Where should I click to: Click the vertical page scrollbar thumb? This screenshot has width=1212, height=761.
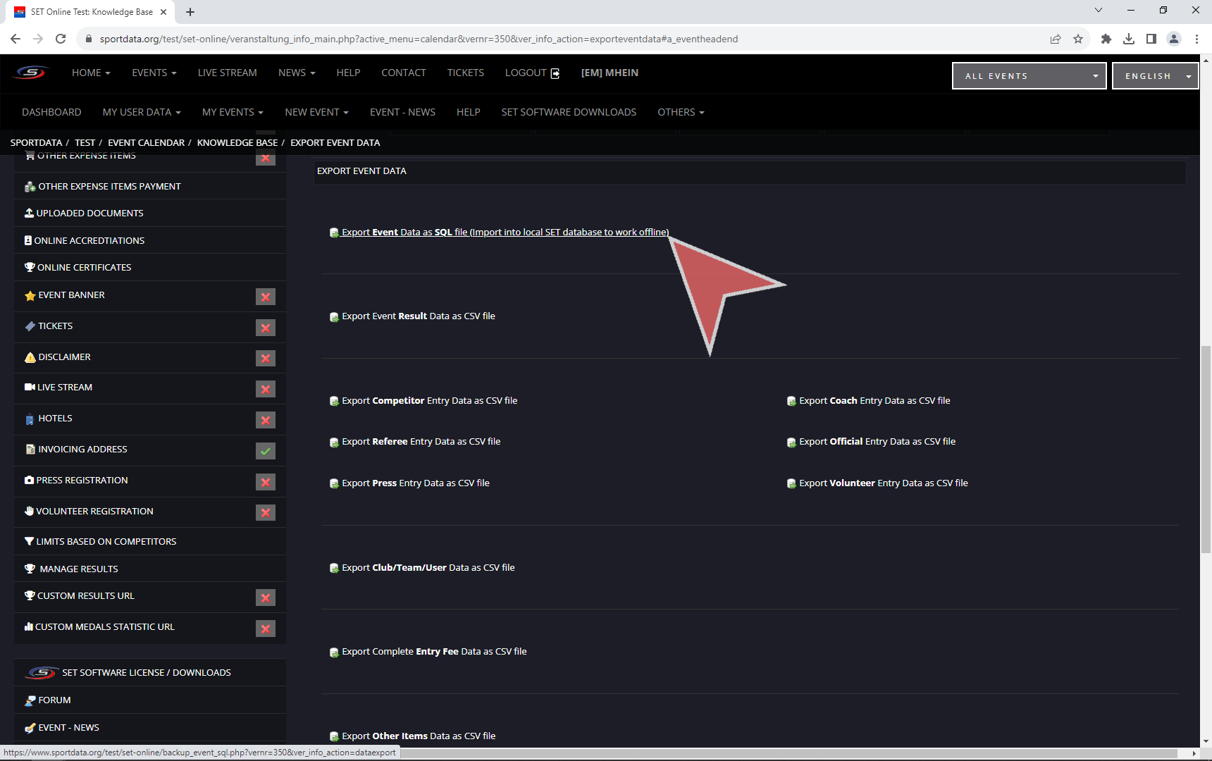tap(1206, 450)
